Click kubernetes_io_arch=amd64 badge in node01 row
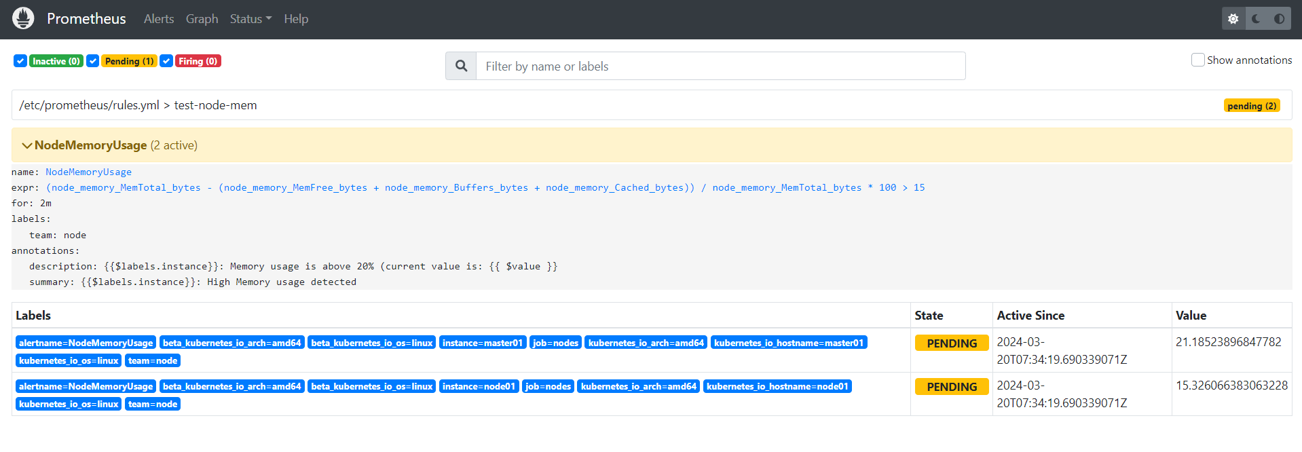 [x=639, y=386]
